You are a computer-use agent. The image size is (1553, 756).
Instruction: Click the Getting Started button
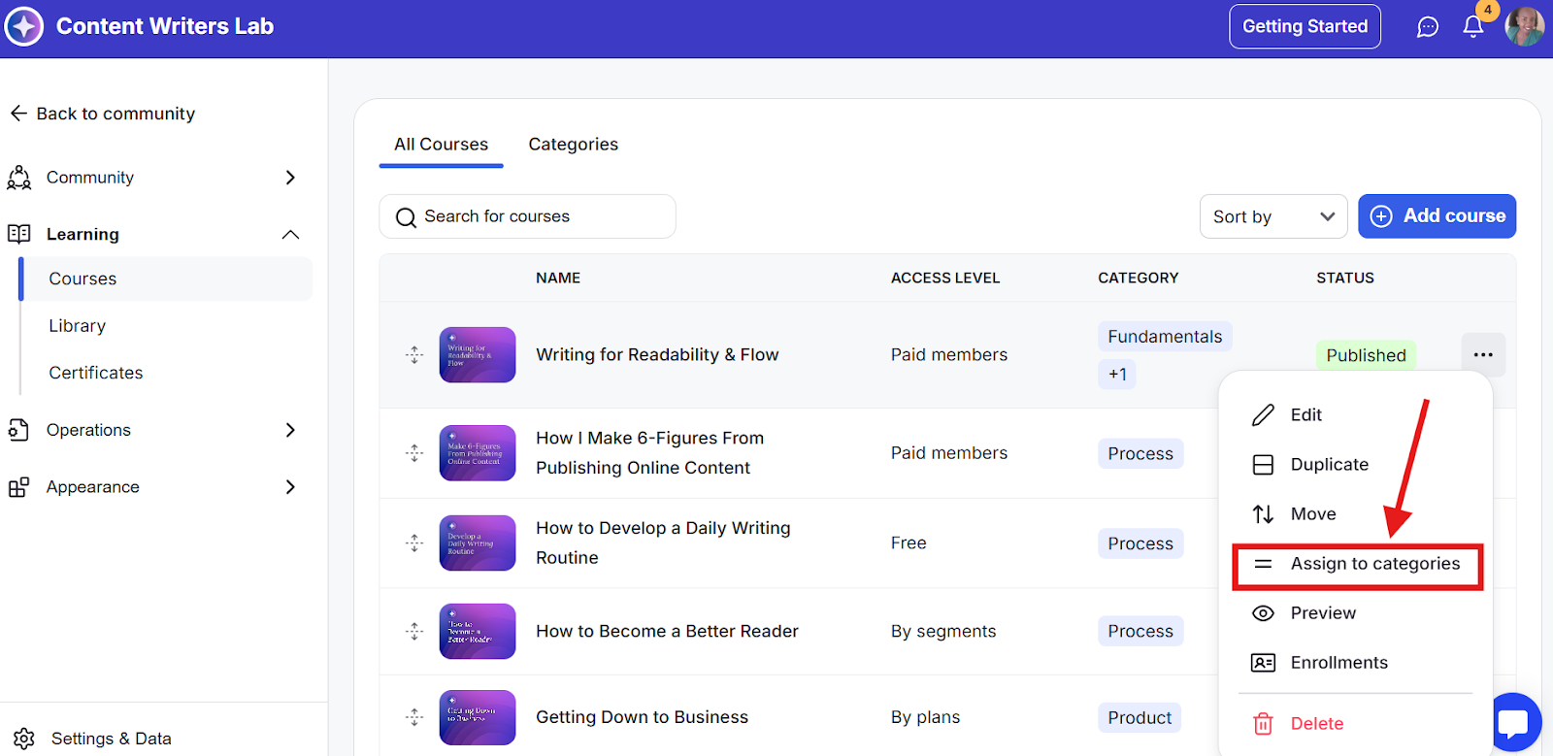pos(1304,27)
